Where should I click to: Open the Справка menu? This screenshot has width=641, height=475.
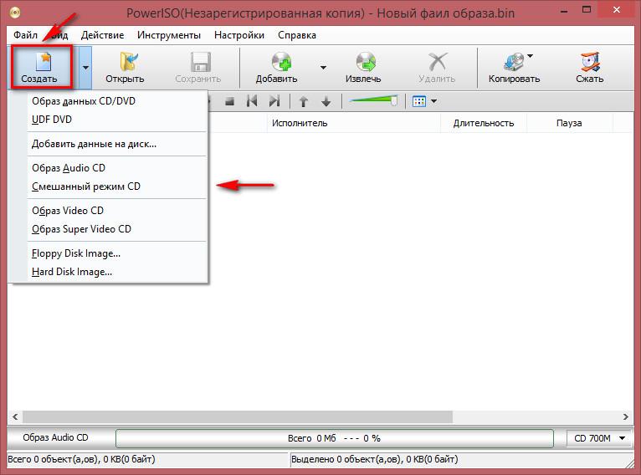pos(297,35)
